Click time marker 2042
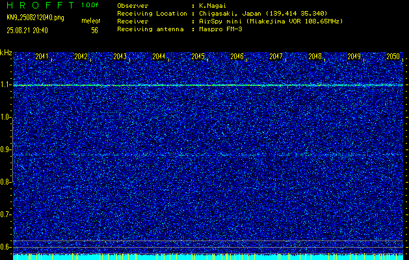 (x=81, y=57)
